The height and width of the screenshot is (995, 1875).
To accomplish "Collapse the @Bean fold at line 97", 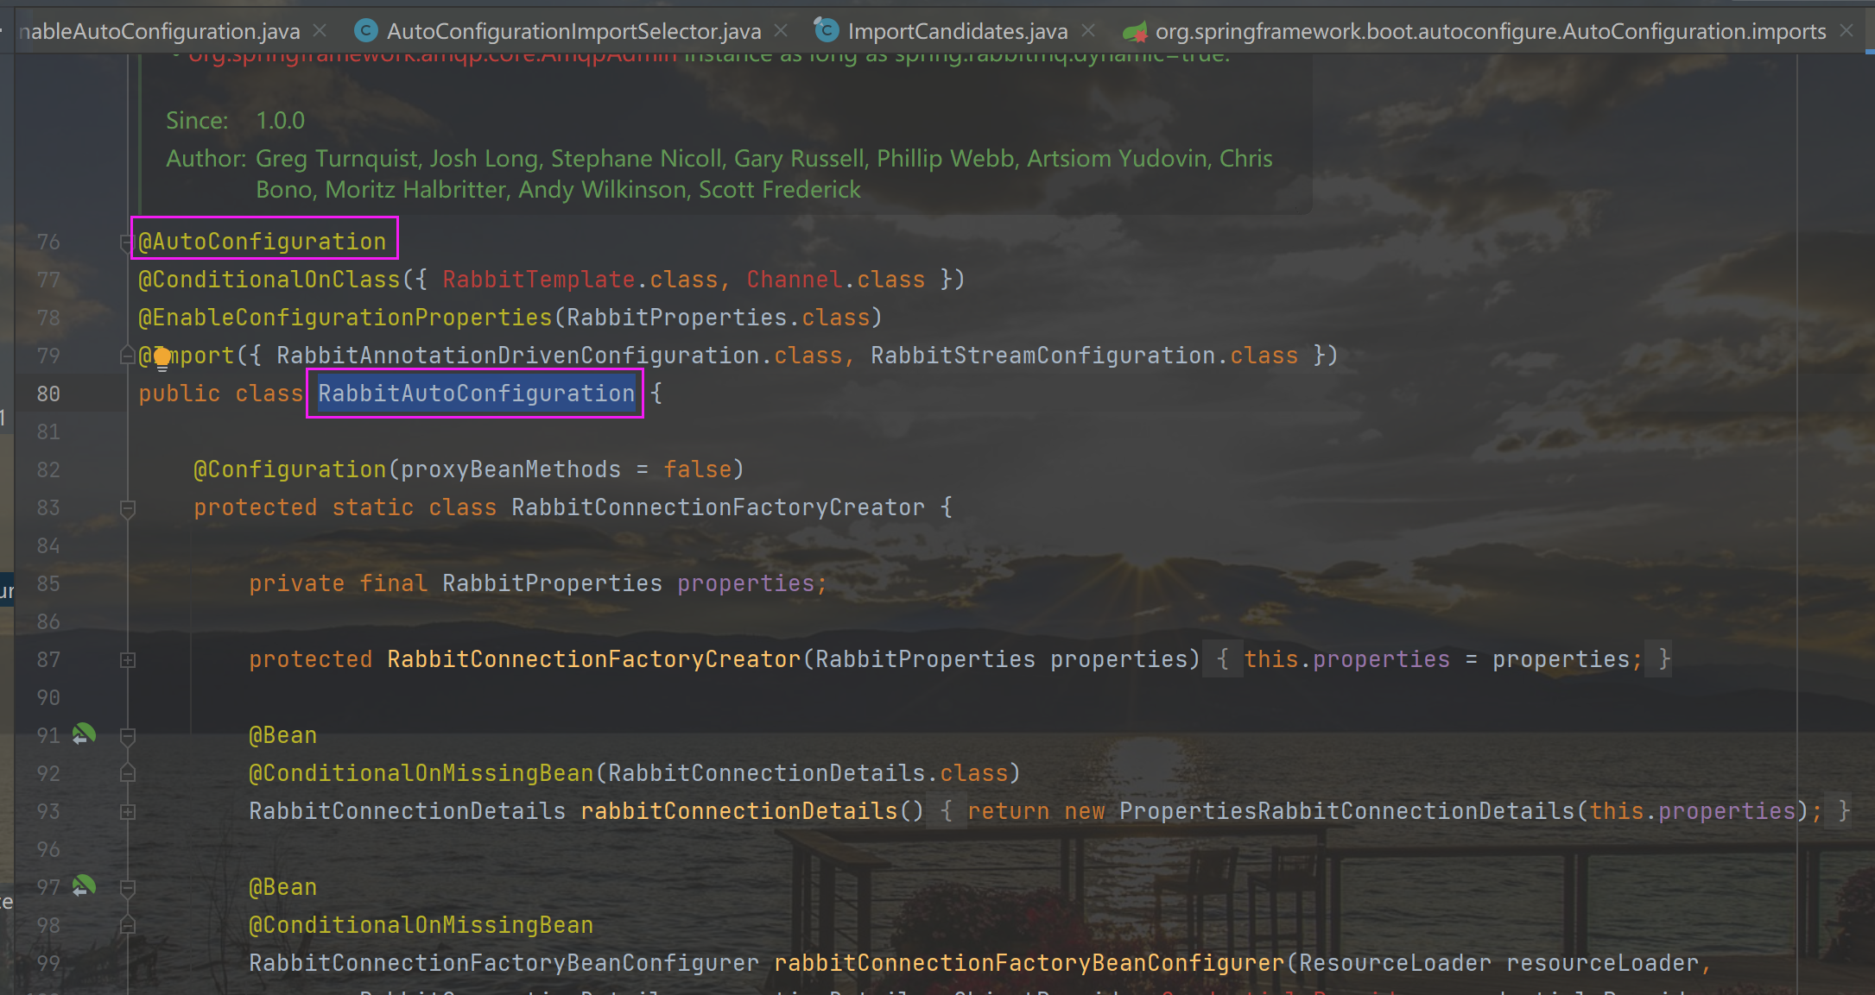I will pyautogui.click(x=127, y=888).
